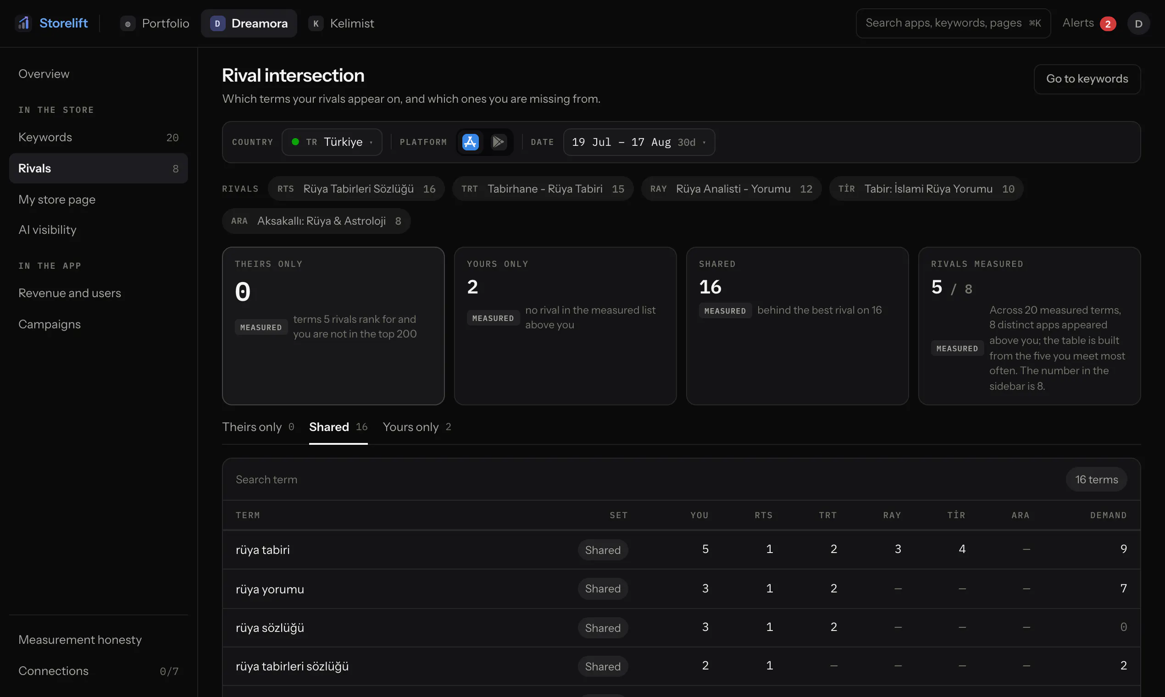Open Revenue and users in sidebar

[x=98, y=293]
